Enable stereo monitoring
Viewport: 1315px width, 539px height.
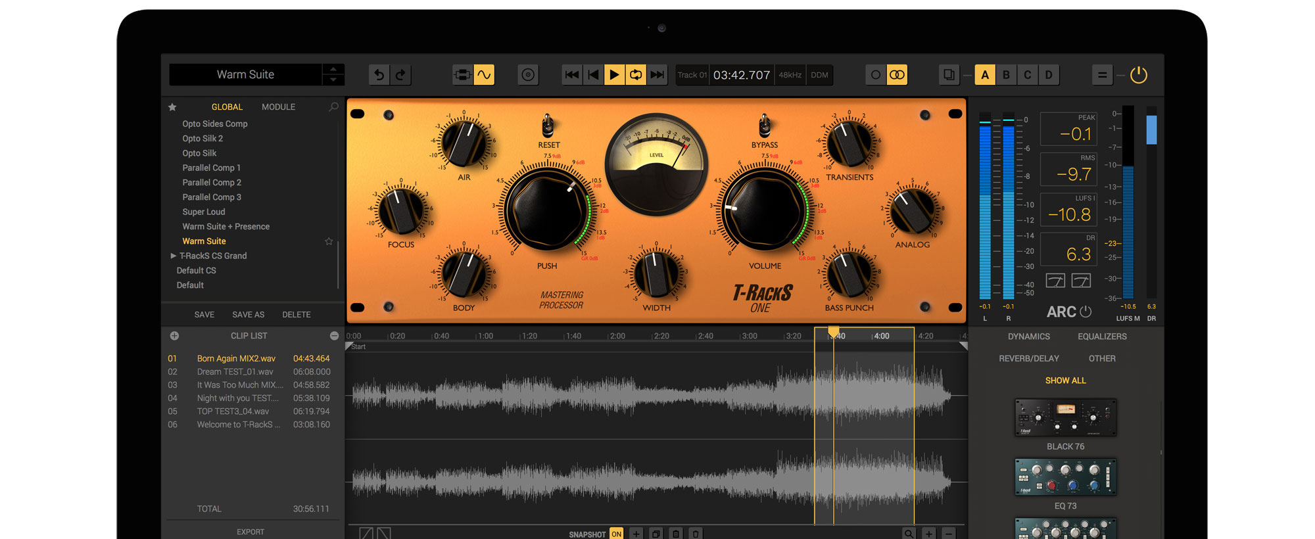(x=897, y=75)
